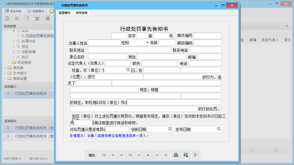Open the 发布日期 date picker
The width and height of the screenshot is (294, 165).
pyautogui.click(x=218, y=129)
